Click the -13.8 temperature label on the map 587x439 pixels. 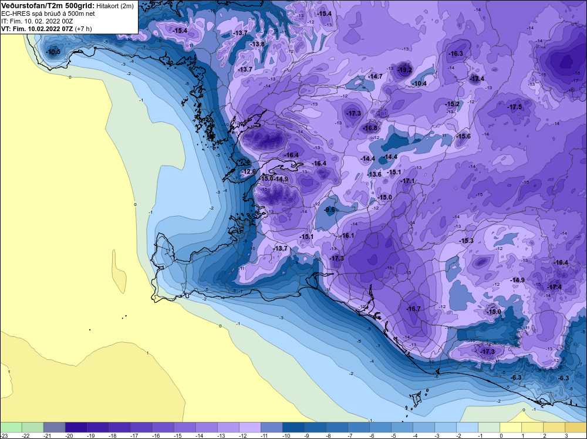(257, 44)
